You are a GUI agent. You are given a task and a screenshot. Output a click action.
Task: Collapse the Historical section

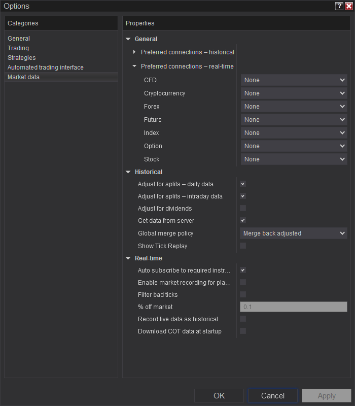point(128,172)
